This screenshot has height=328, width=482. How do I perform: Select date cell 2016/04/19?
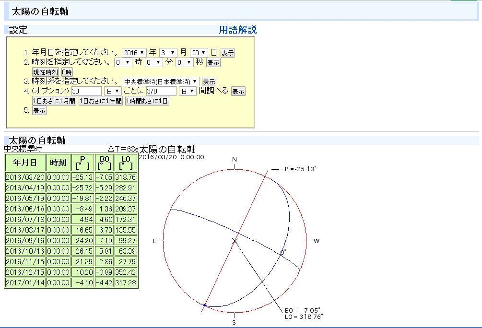[25, 187]
